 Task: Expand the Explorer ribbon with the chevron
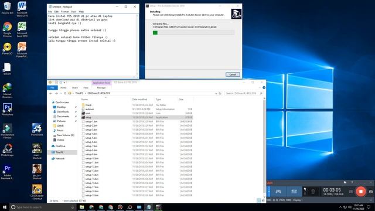pyautogui.click(x=260, y=87)
